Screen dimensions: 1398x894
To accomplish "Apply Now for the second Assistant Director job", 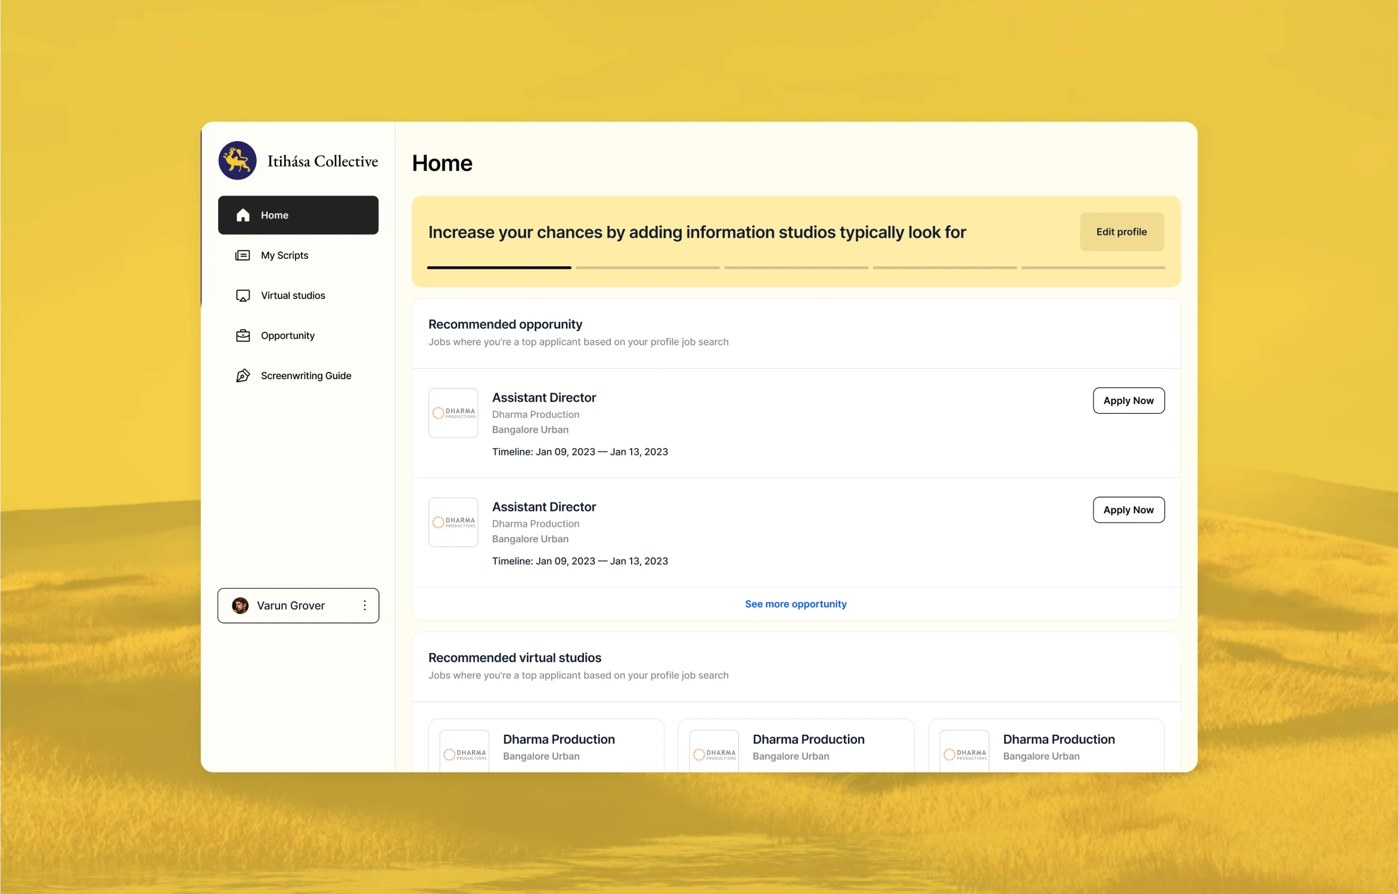I will coord(1128,510).
